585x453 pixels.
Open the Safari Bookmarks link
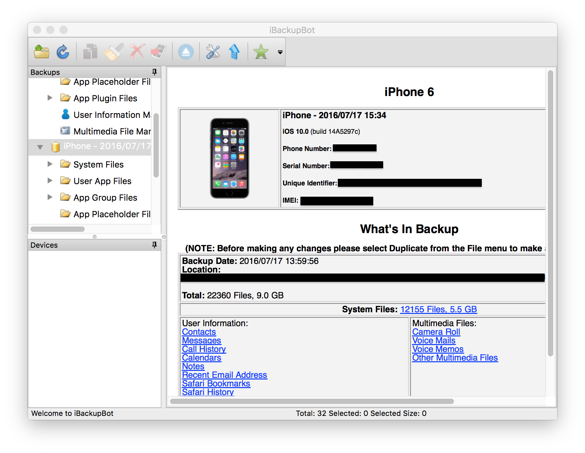[216, 383]
